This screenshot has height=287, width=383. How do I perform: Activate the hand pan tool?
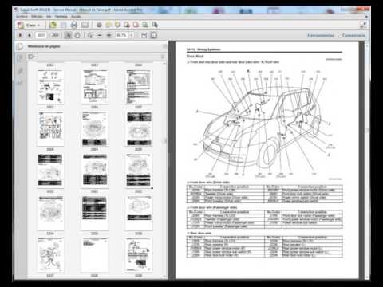(x=77, y=35)
